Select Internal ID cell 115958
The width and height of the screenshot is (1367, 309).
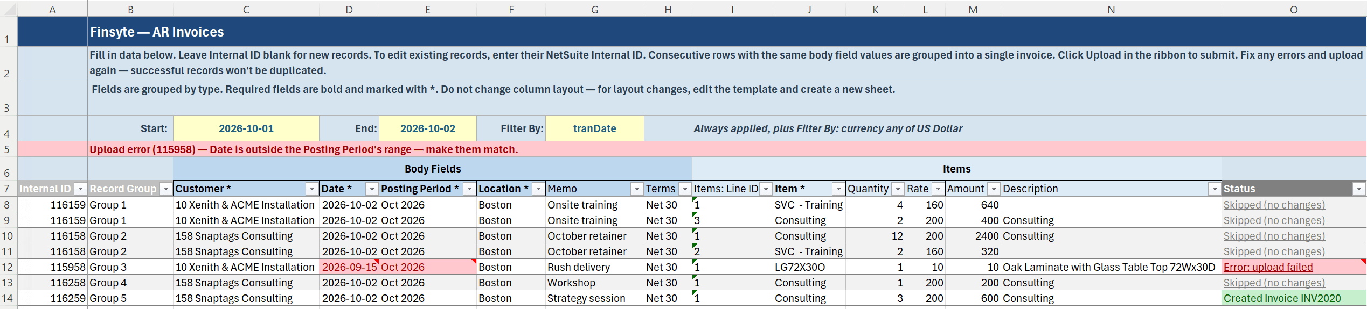[x=52, y=267]
